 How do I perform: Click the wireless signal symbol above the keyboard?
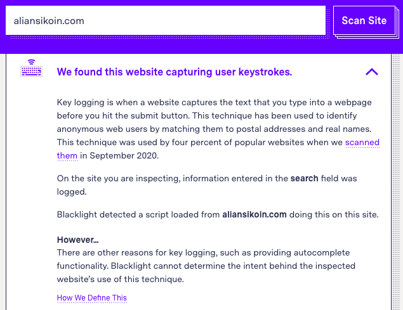tap(31, 62)
